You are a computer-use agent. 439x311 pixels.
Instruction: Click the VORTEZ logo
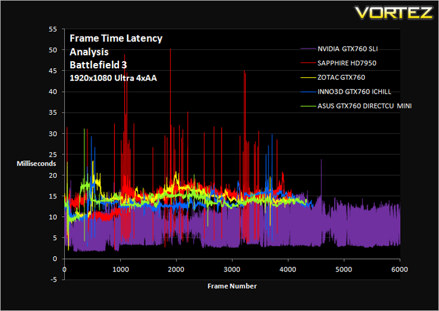click(394, 13)
